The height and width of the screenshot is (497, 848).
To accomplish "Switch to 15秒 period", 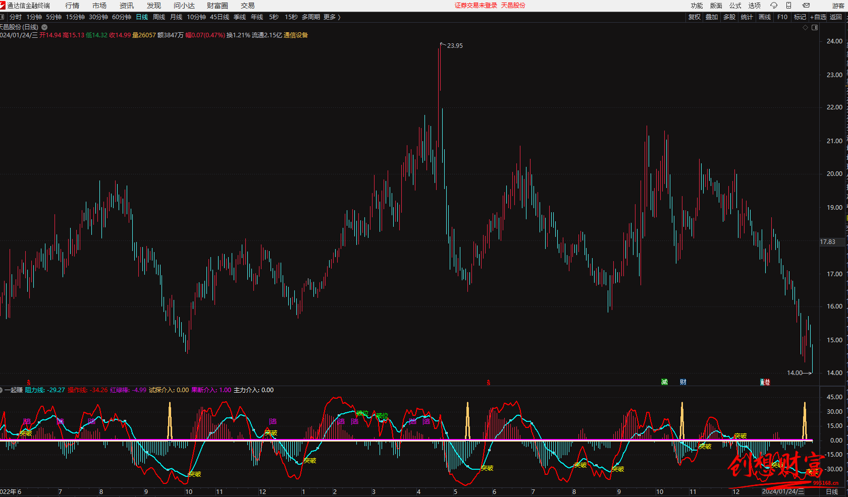I will pos(291,17).
